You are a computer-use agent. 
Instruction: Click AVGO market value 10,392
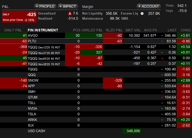pyautogui.click(x=134, y=35)
